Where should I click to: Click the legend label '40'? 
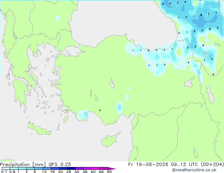[93, 172]
